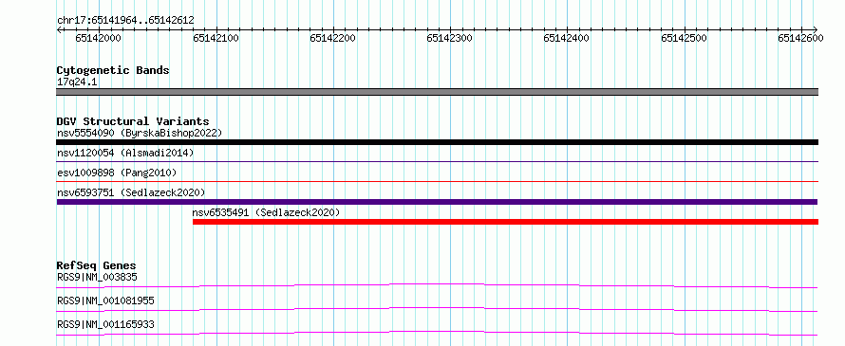Click variant label nsv6593751 (Sedlazeck2020)
Screen dimensions: 845x346
coord(131,192)
